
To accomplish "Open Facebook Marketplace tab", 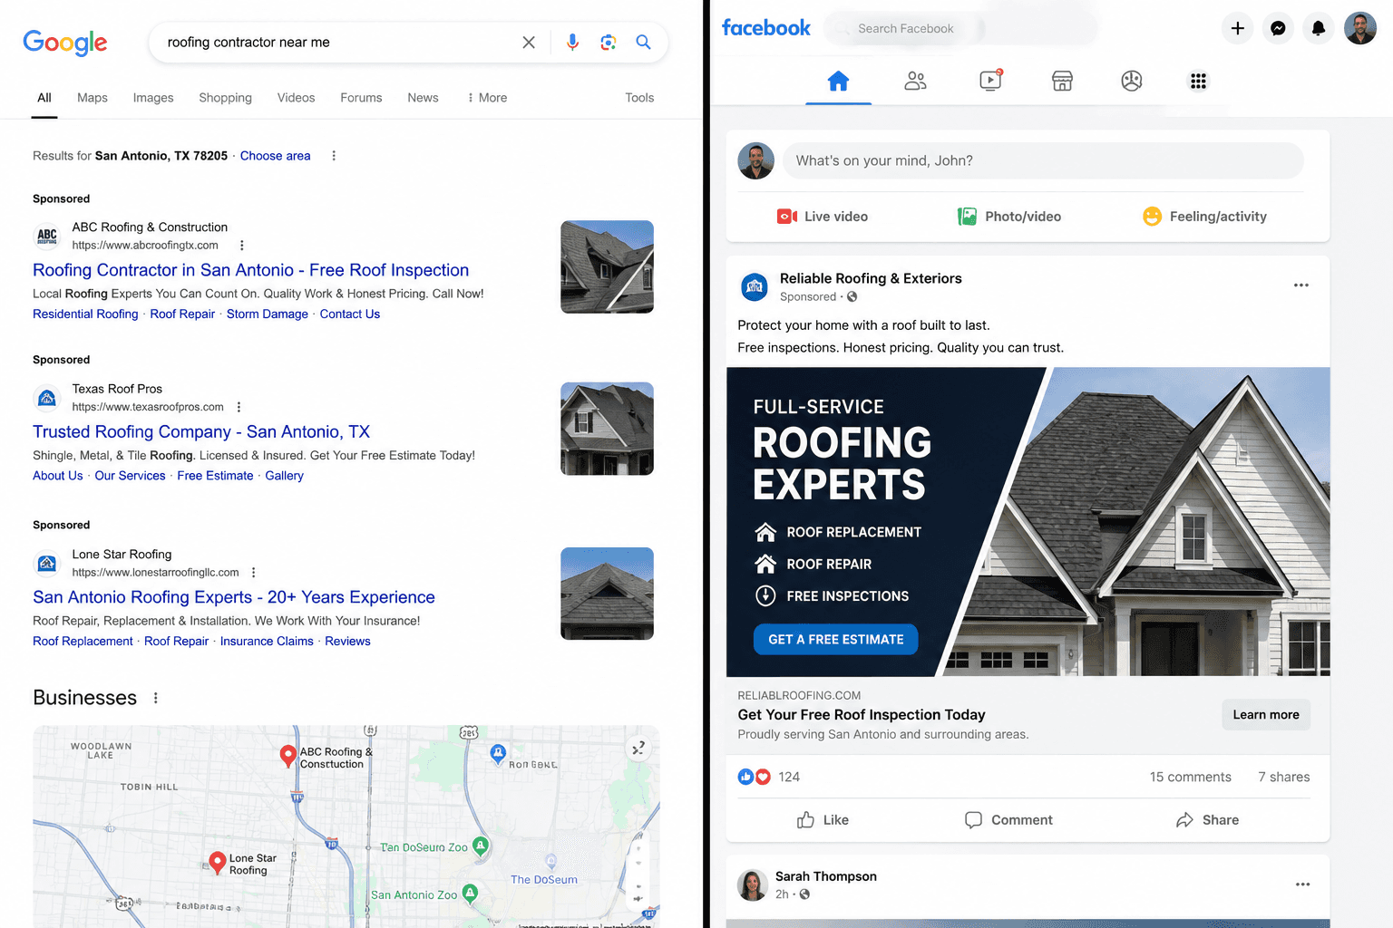I will tap(1062, 82).
